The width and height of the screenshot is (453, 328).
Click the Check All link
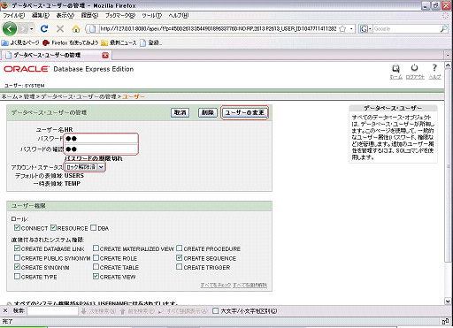[216, 285]
